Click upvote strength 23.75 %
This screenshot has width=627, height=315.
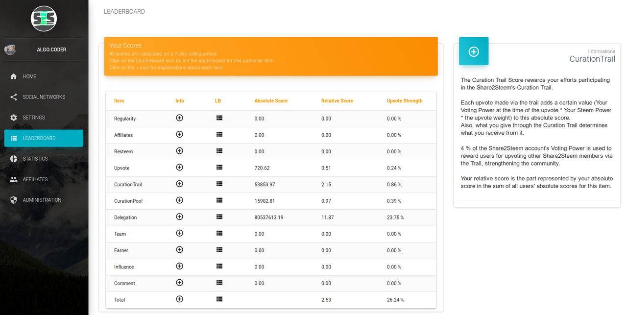(x=395, y=218)
